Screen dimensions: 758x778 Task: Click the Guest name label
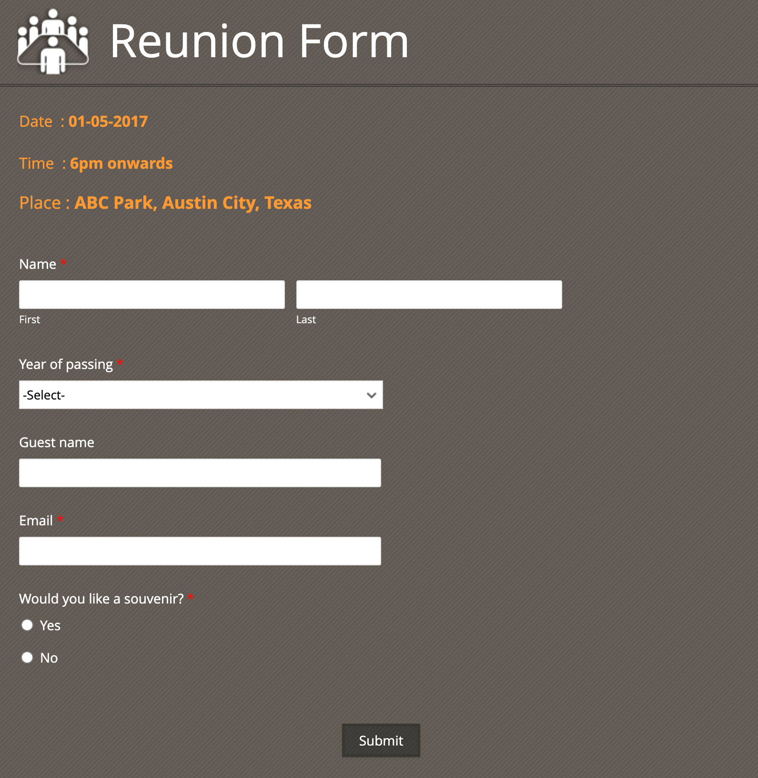[x=57, y=442]
